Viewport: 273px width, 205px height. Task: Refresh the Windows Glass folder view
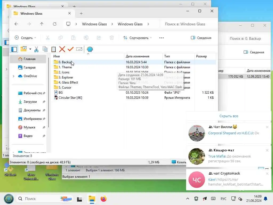click(x=55, y=24)
